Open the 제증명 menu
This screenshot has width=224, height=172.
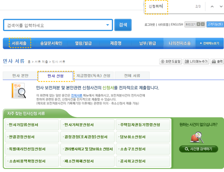pyautogui.click(x=116, y=43)
